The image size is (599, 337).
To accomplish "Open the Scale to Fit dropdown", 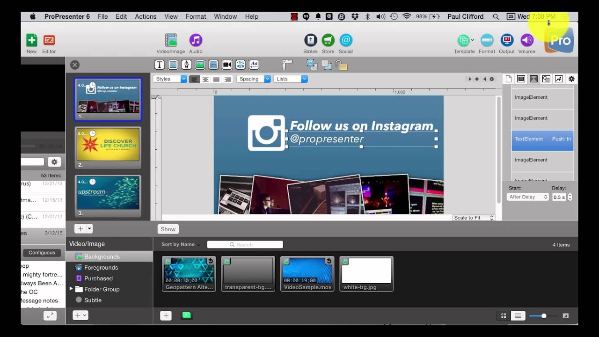I will point(474,218).
